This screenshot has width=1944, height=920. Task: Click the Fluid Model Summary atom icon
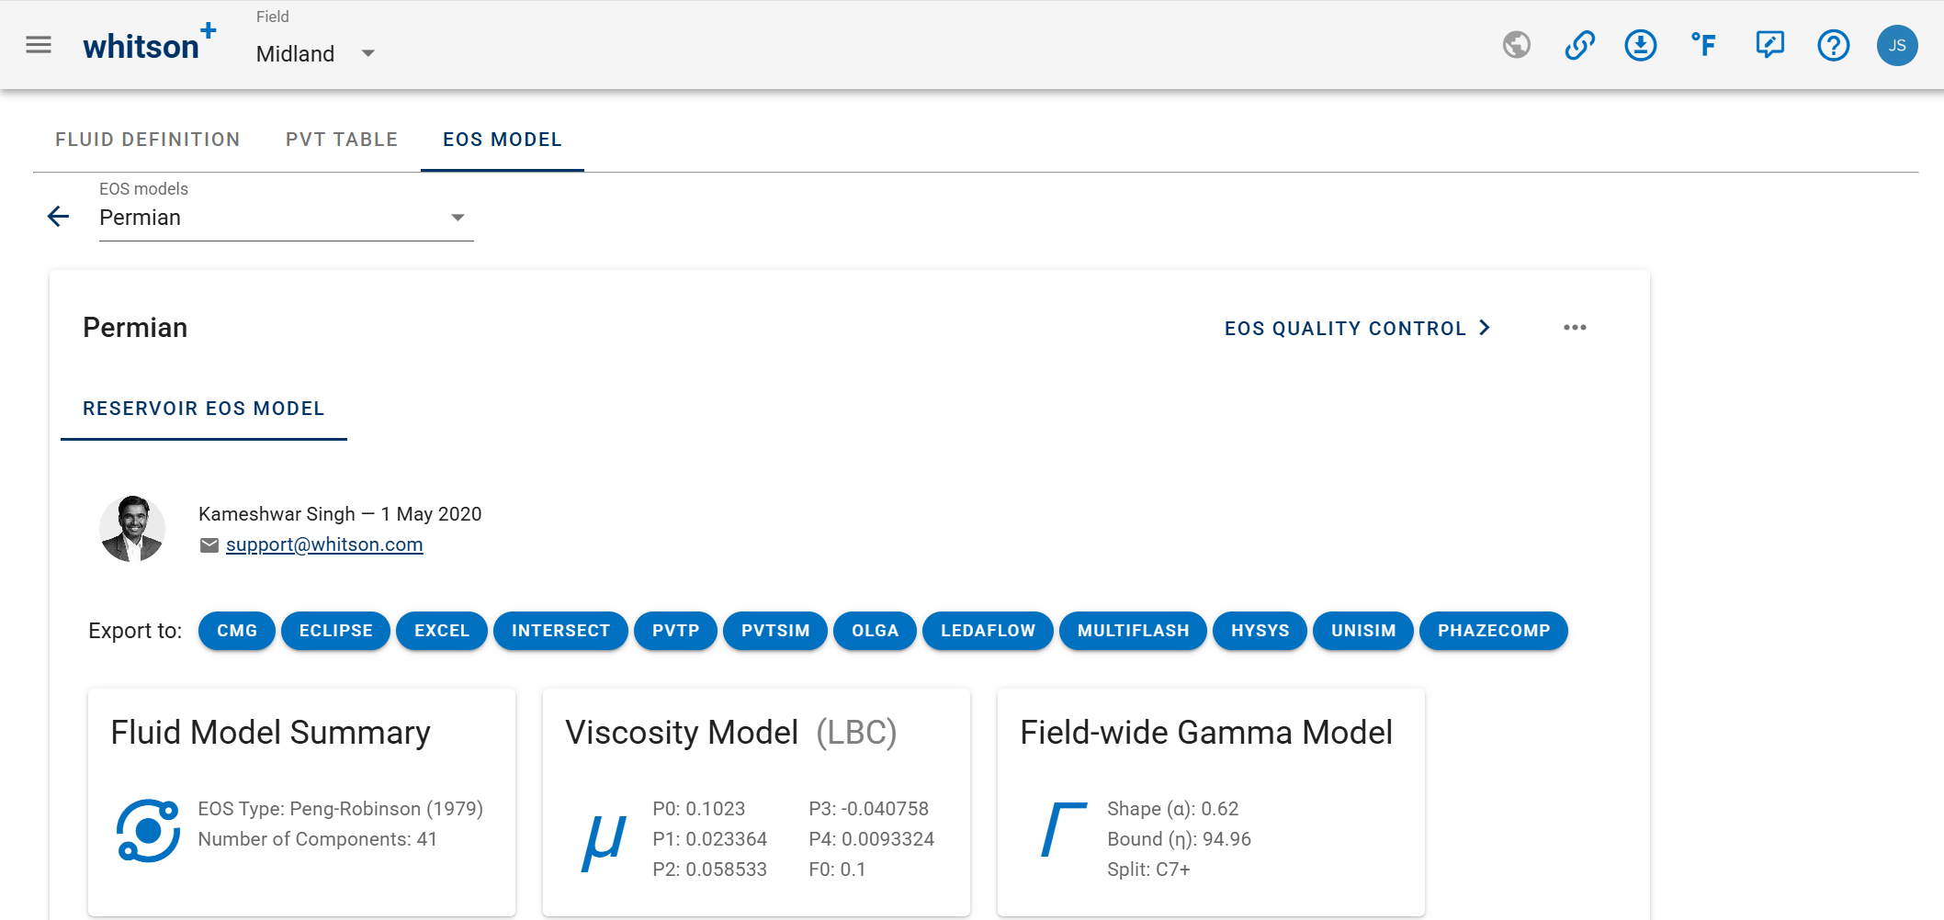[148, 831]
